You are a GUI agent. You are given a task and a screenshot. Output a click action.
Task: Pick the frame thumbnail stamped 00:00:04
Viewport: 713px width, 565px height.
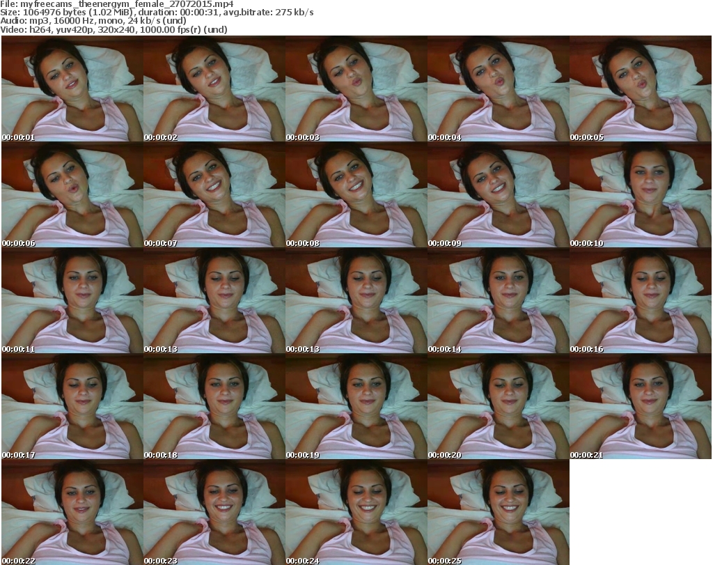click(x=498, y=88)
